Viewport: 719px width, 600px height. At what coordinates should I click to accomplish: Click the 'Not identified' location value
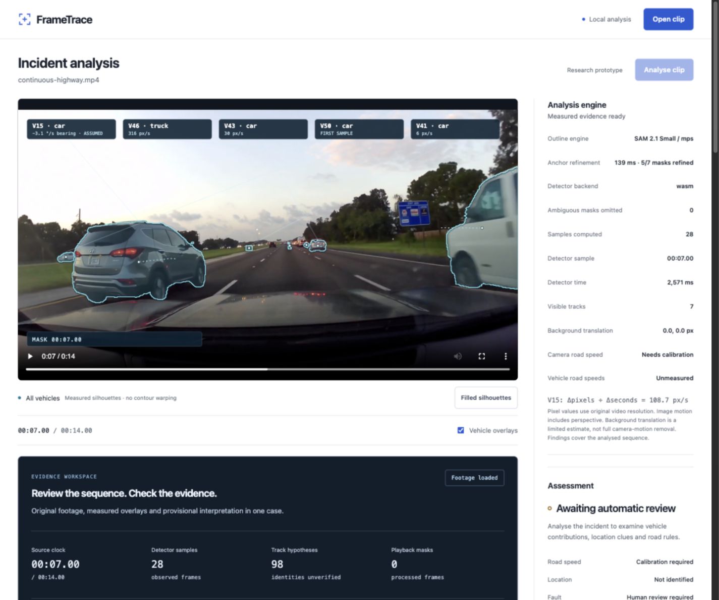coord(674,579)
